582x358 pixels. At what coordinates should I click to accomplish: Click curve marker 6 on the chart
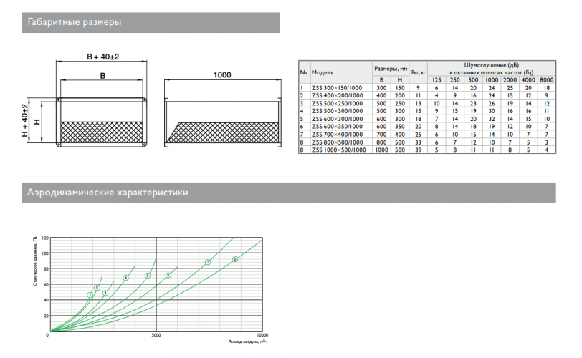168,276
